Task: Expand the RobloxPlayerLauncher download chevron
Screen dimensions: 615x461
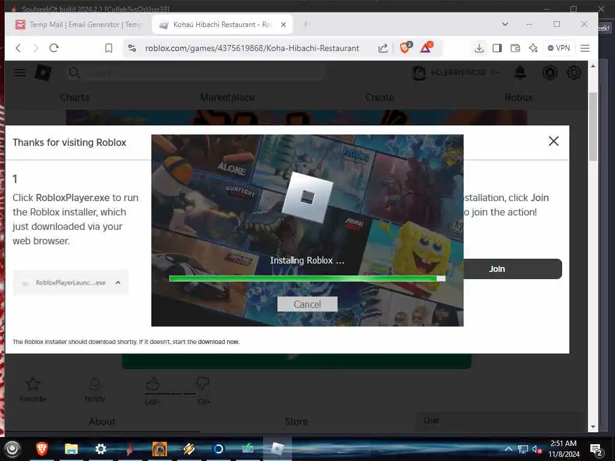Action: (118, 283)
